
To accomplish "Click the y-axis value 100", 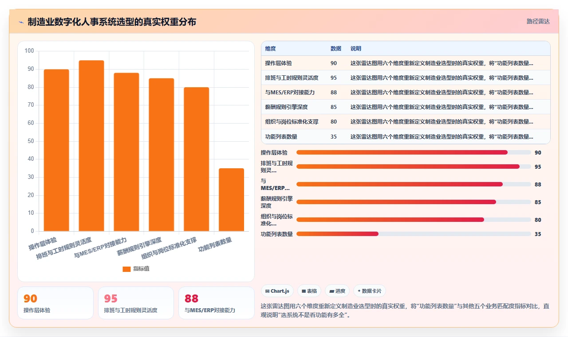I will (29, 51).
